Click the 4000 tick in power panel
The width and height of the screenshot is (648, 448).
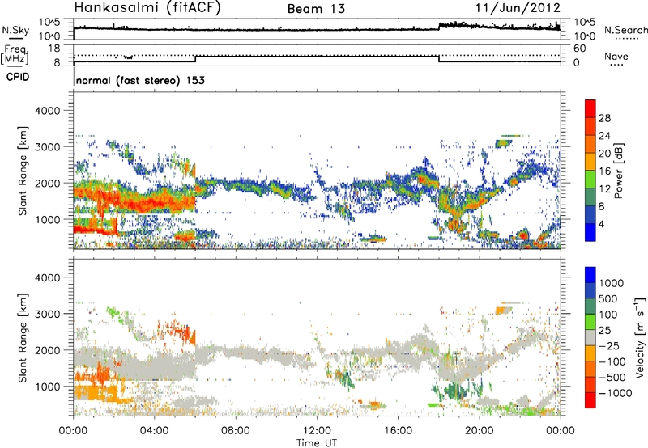(x=47, y=111)
